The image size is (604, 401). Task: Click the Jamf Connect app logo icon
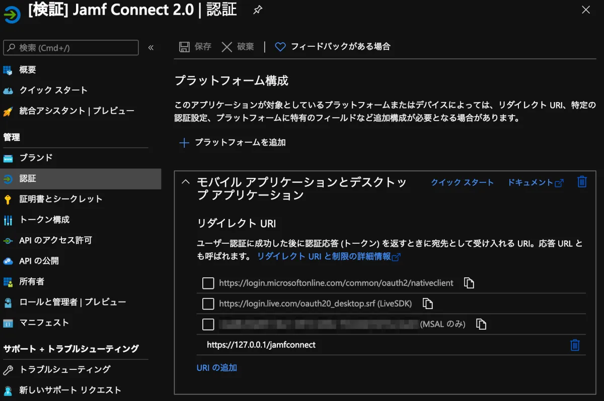point(12,15)
